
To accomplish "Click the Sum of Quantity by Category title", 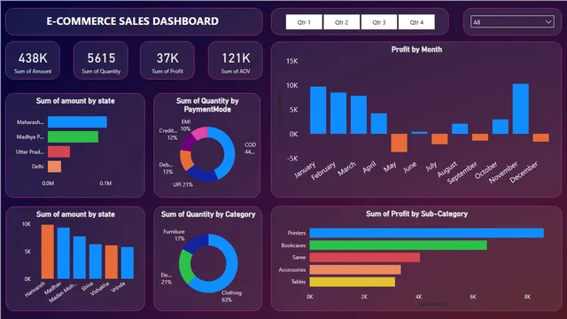I will [208, 214].
